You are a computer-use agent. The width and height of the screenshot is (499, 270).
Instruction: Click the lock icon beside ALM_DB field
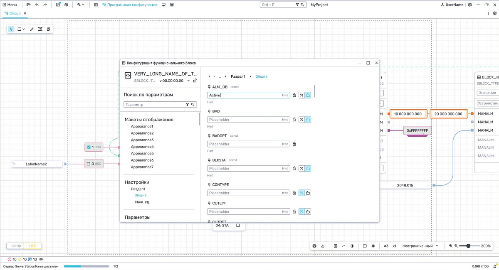click(294, 95)
